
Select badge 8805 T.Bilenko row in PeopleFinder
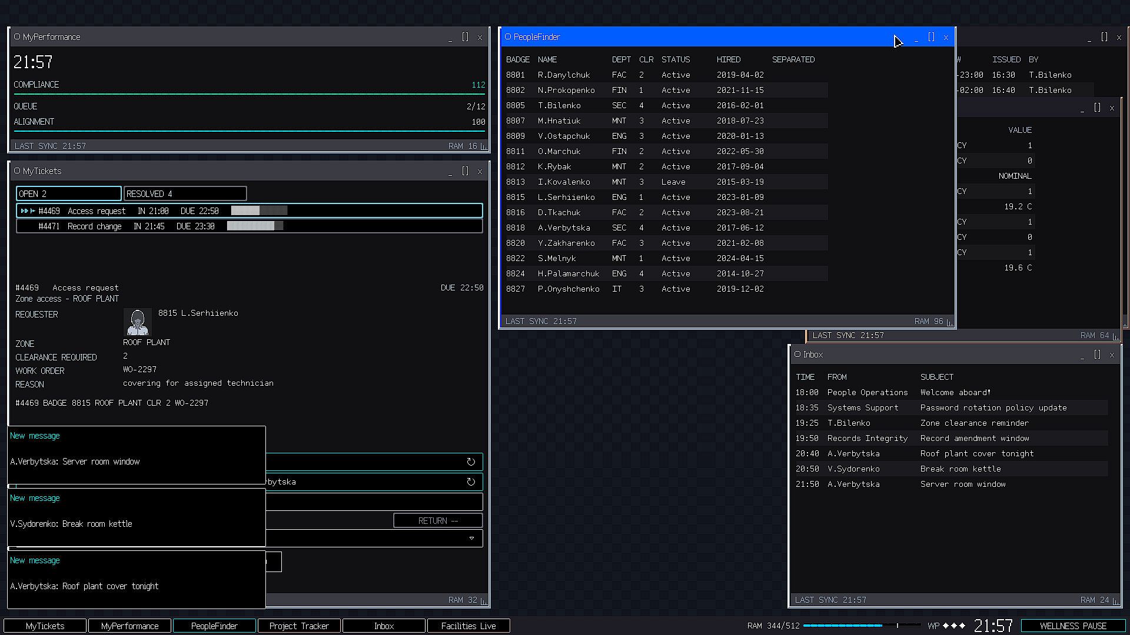click(x=667, y=105)
